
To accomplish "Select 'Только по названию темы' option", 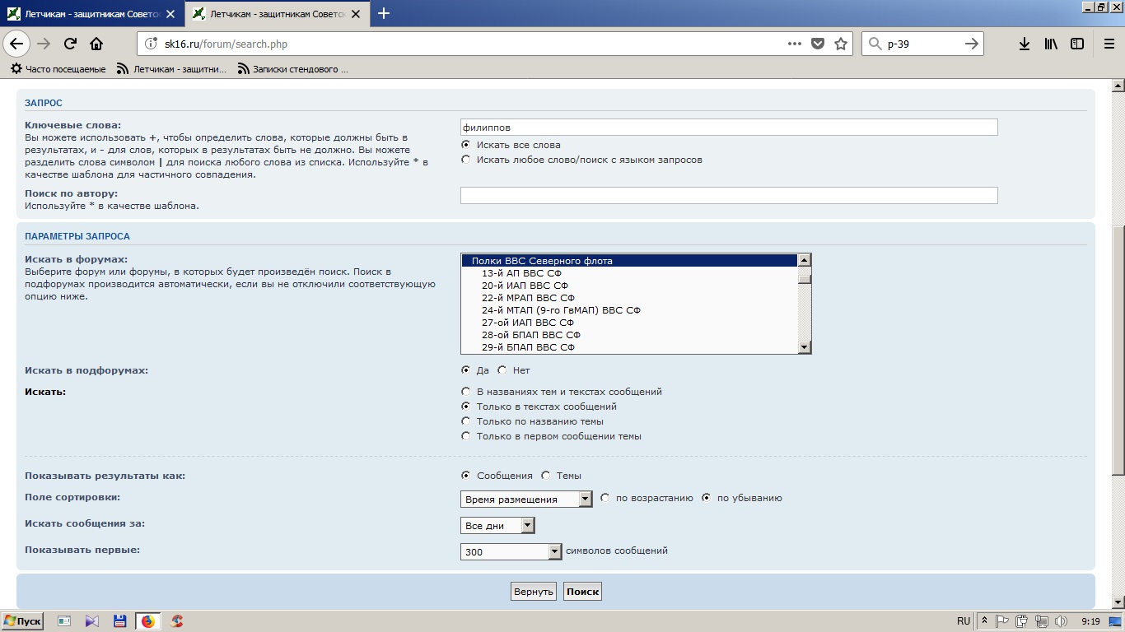I will pyautogui.click(x=466, y=421).
